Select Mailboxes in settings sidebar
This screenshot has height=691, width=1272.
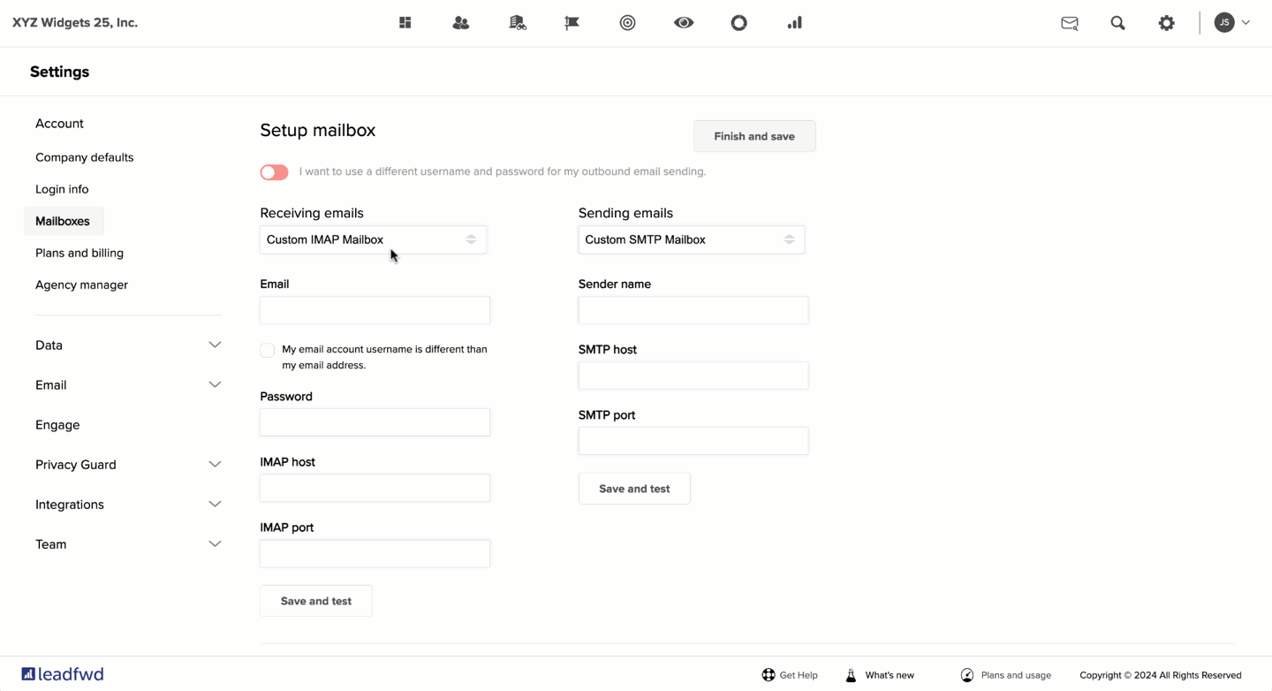[x=63, y=221]
